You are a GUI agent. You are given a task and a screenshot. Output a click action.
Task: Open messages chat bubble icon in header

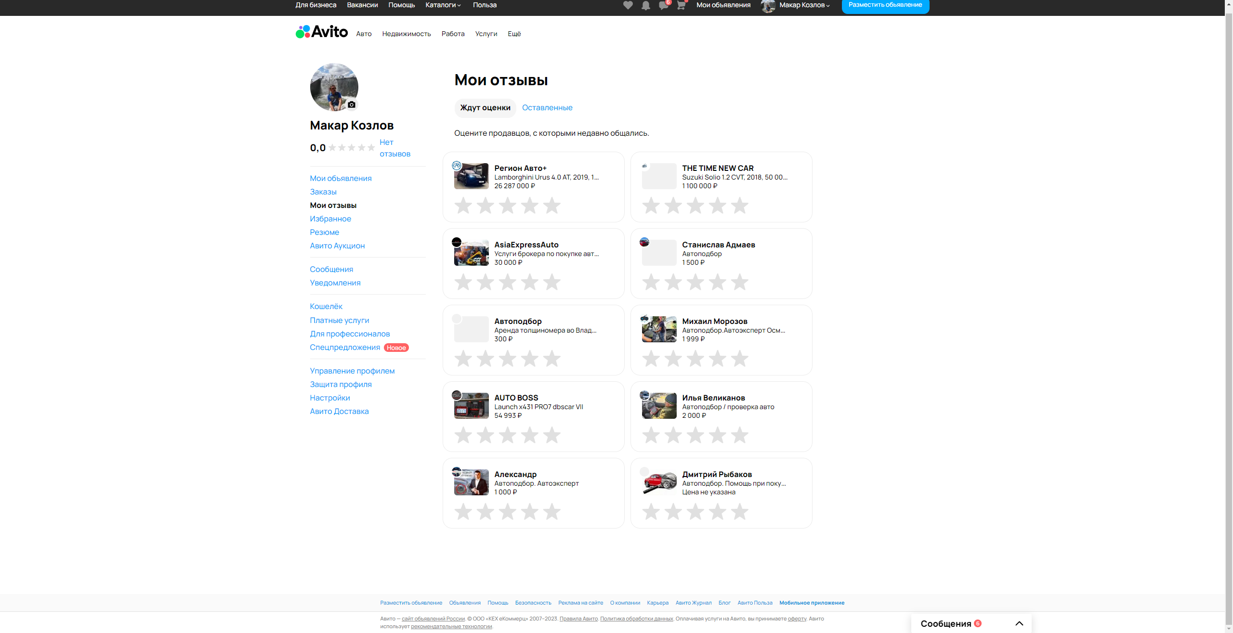click(663, 5)
